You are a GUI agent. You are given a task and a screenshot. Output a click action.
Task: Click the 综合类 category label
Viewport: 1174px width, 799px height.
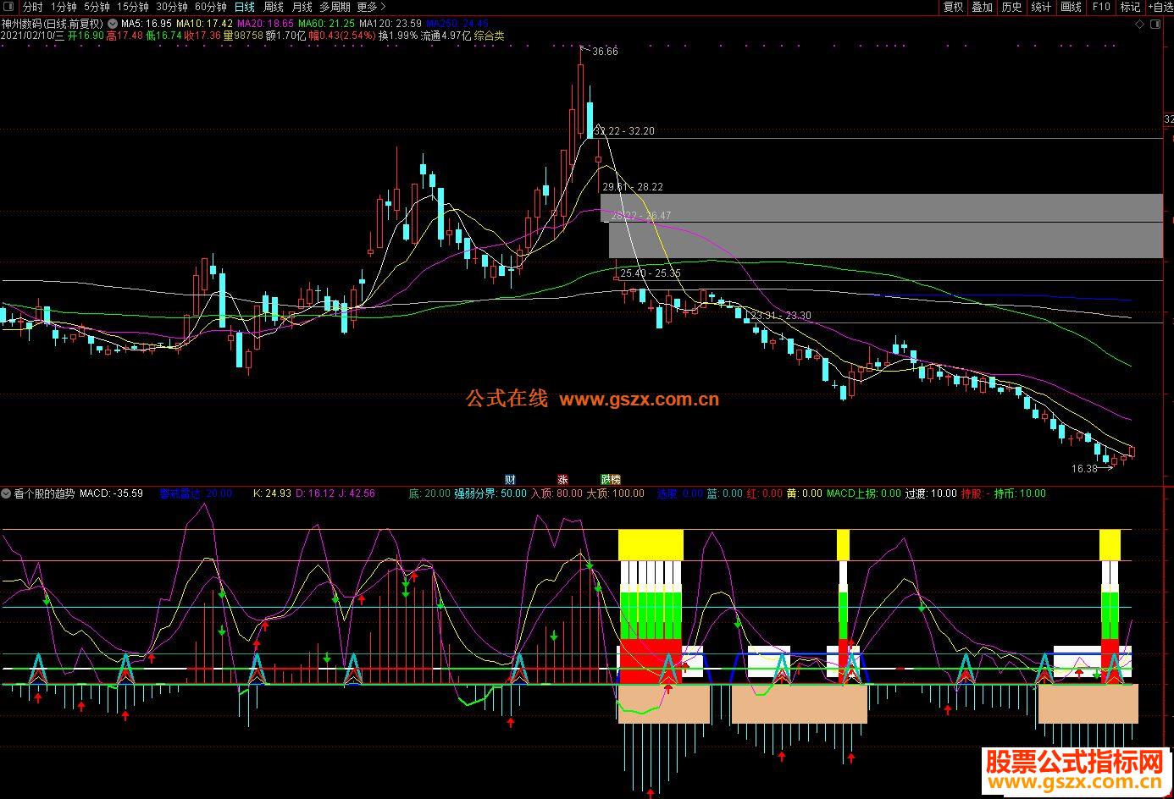(x=489, y=36)
